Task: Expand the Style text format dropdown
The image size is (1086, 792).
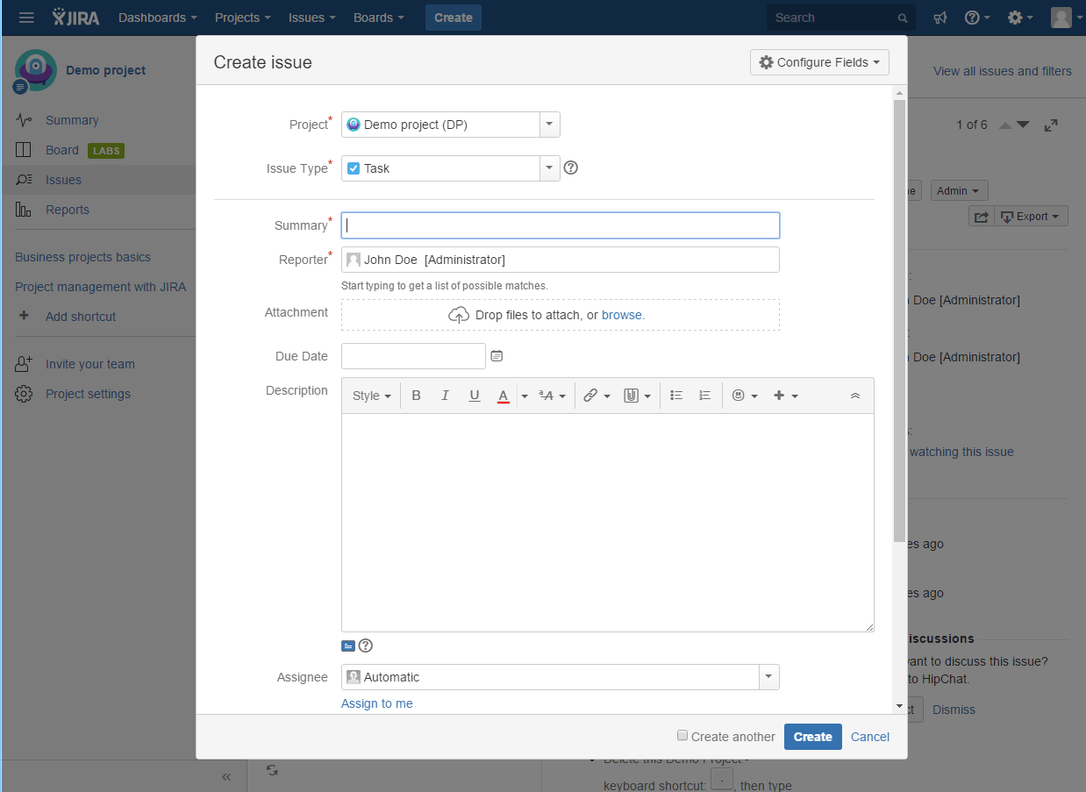Action: pyautogui.click(x=371, y=396)
